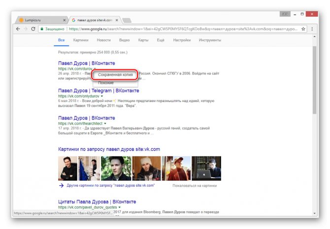Screen dimensions: 330x229
Task: Click the green secure padlock icon
Action: click(x=42, y=29)
